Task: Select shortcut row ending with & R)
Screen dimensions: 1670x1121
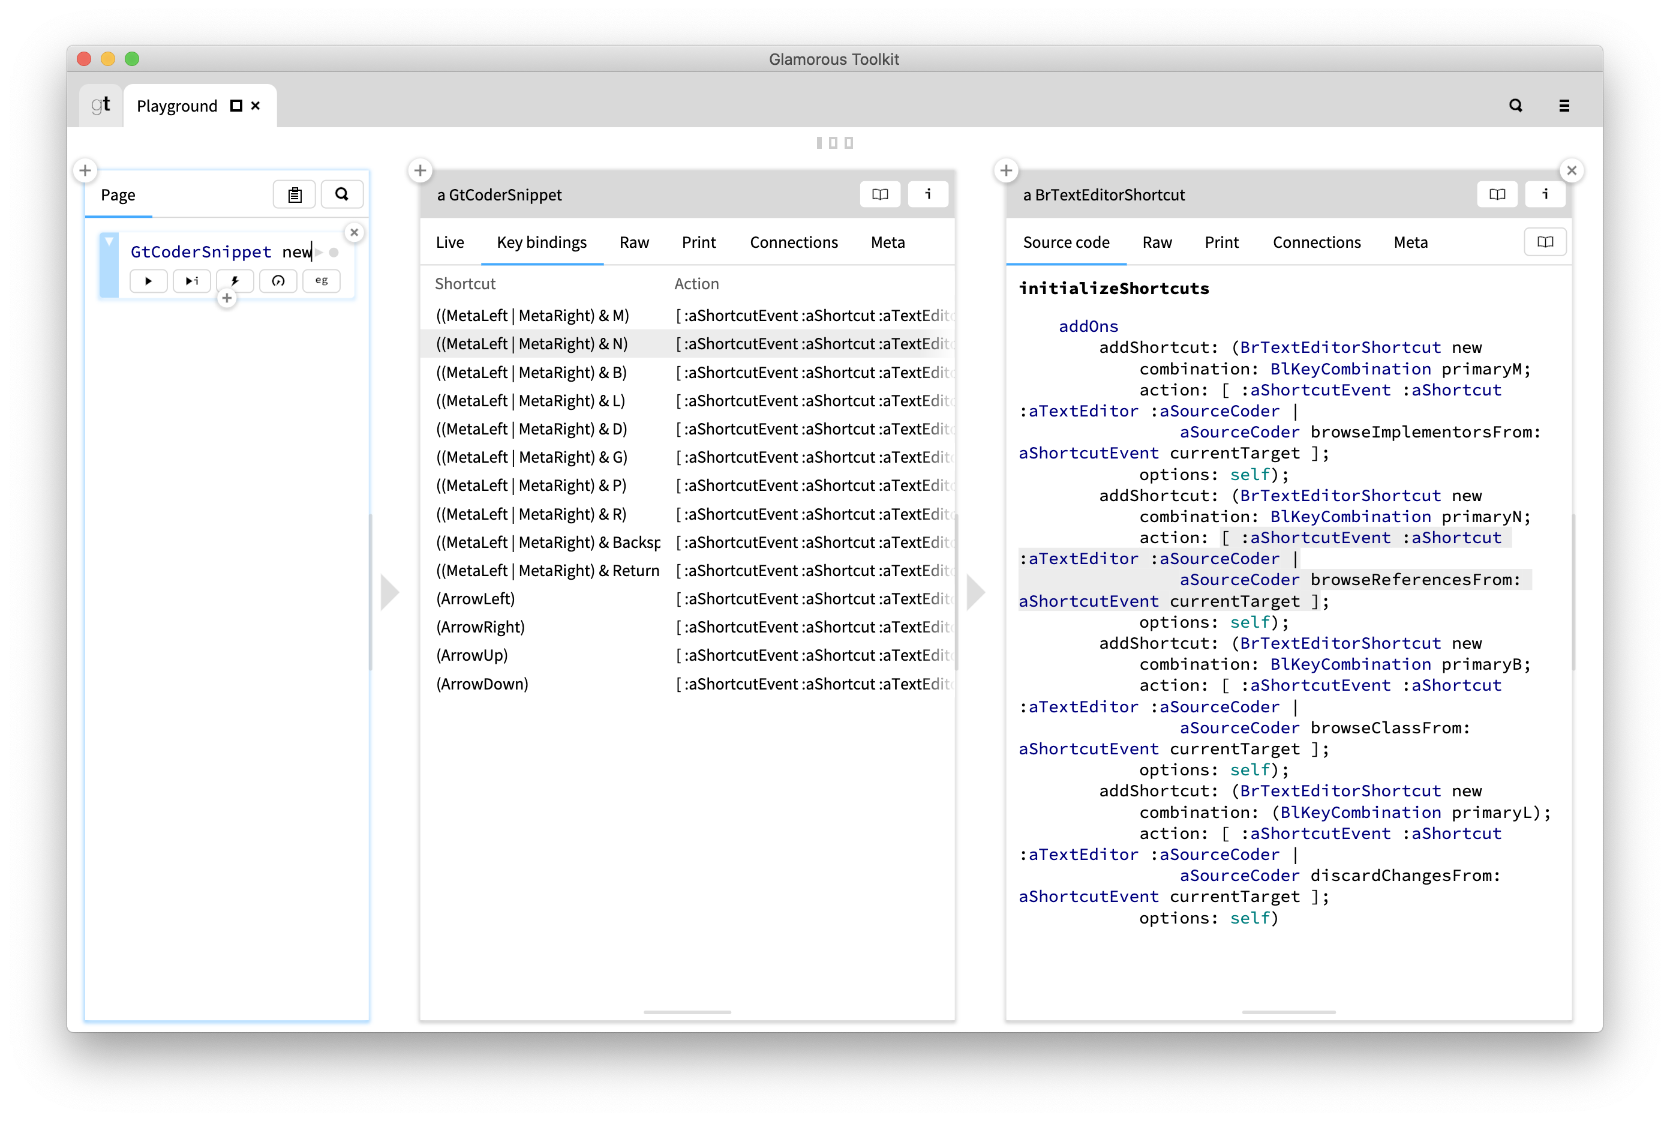Action: tap(687, 514)
